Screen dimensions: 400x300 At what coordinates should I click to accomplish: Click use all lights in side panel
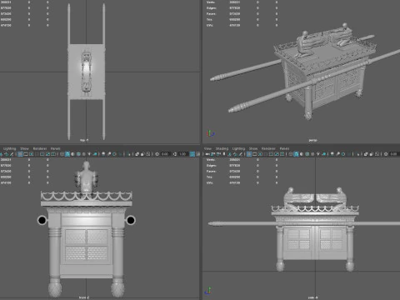318,154
